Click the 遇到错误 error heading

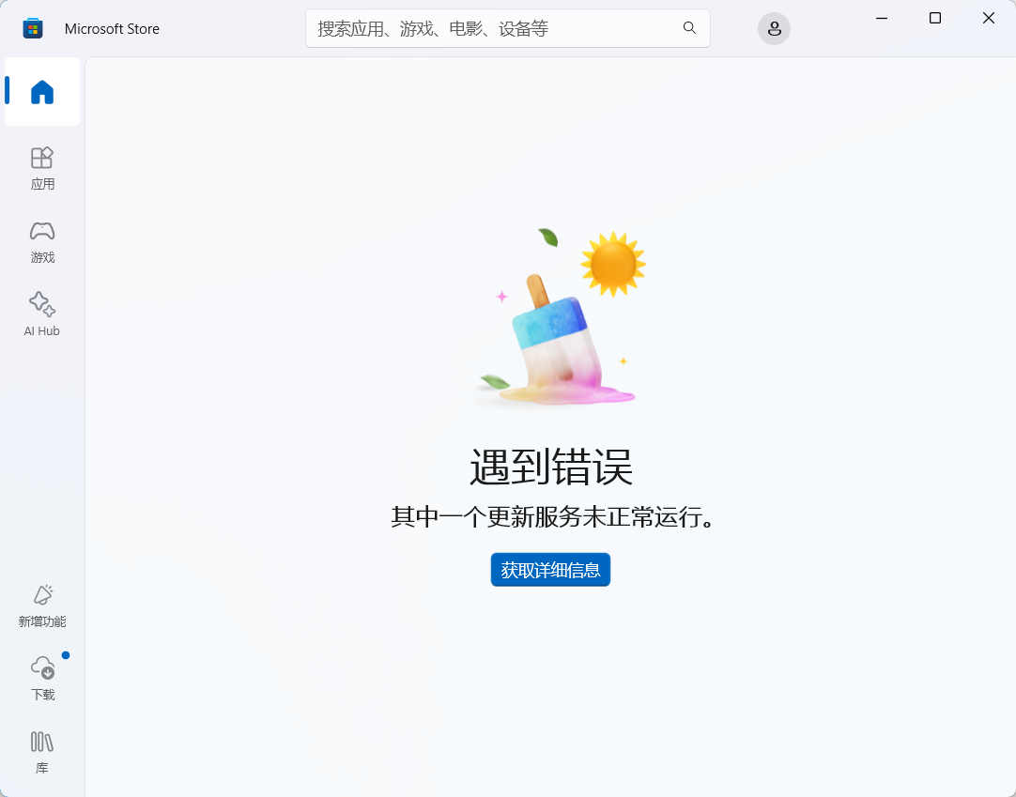click(x=550, y=465)
